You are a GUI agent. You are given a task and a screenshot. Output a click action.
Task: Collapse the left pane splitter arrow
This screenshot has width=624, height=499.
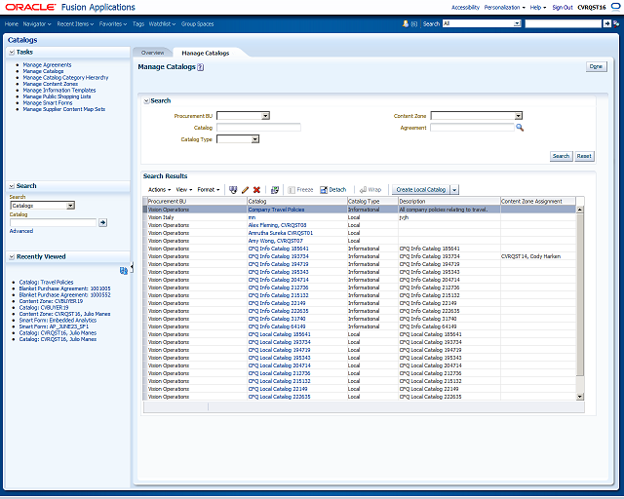click(132, 267)
